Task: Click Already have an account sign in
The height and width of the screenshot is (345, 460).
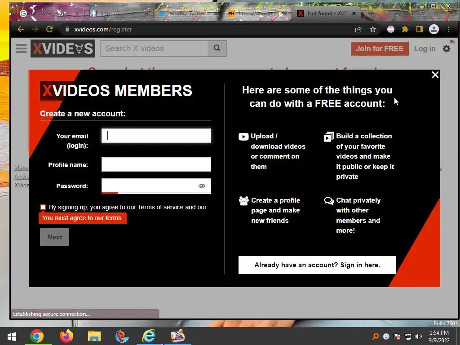Action: click(x=317, y=265)
